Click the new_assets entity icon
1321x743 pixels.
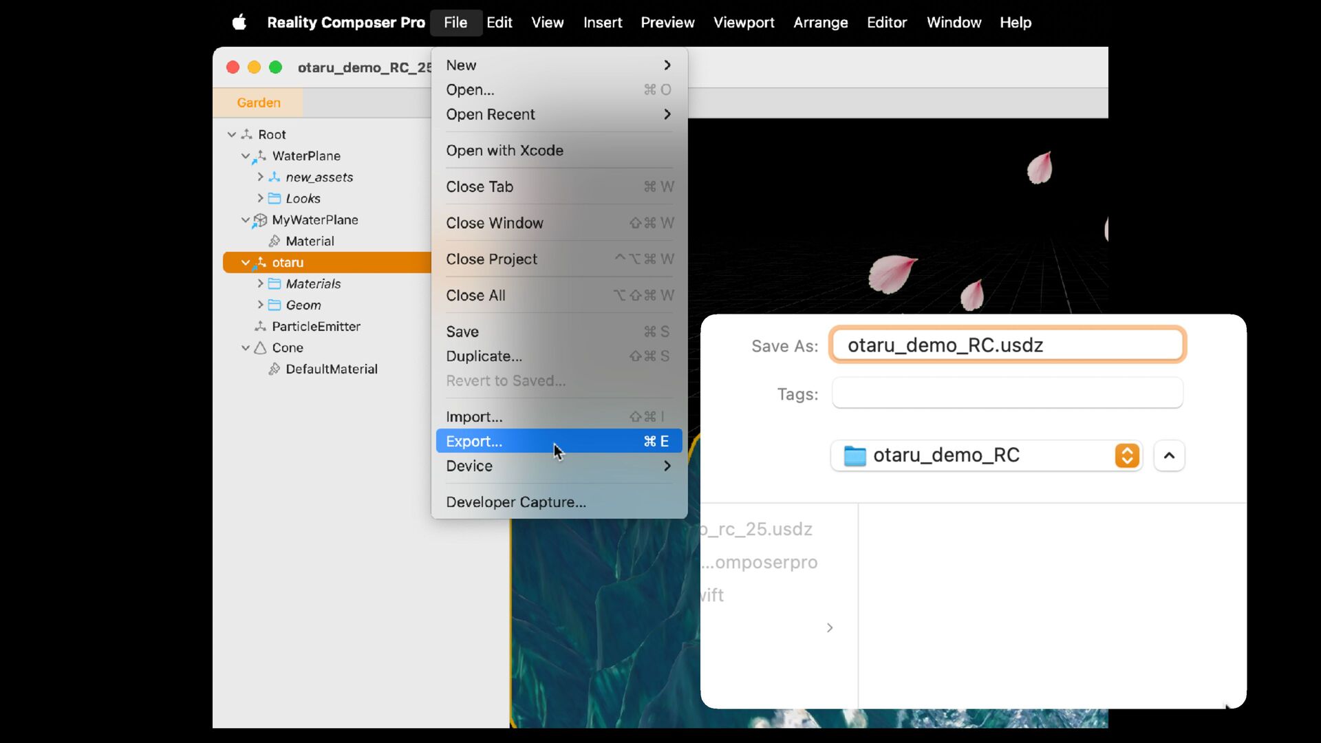coord(274,177)
